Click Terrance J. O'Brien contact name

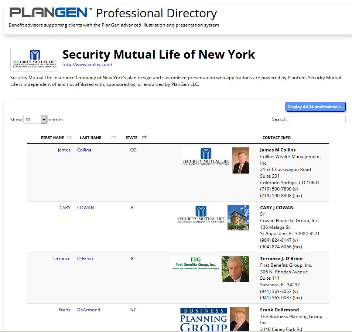[281, 259]
